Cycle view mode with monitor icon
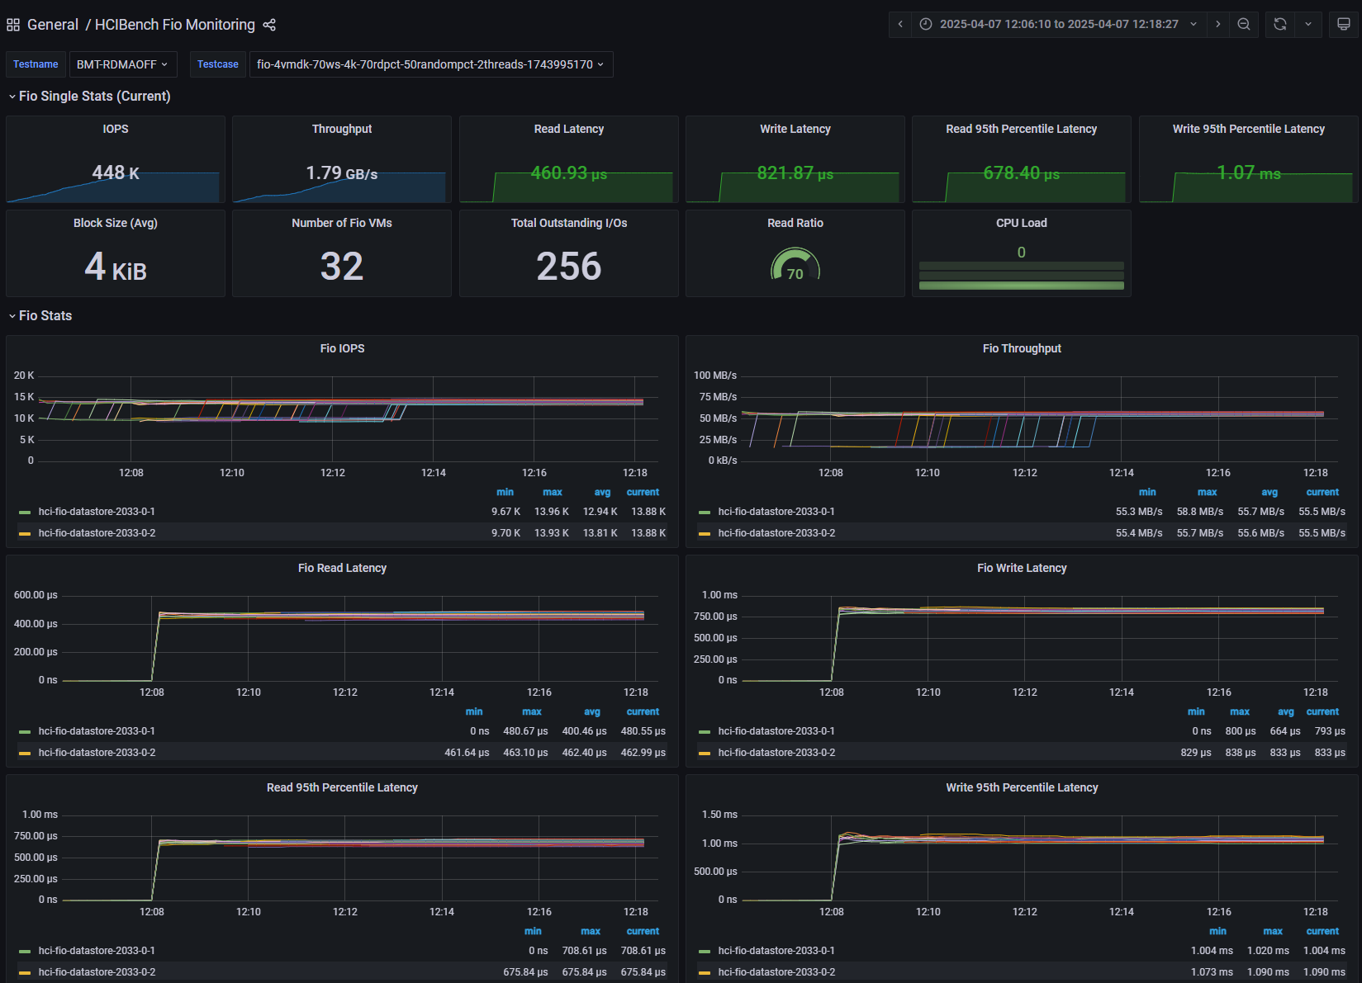The height and width of the screenshot is (983, 1362). [1344, 24]
